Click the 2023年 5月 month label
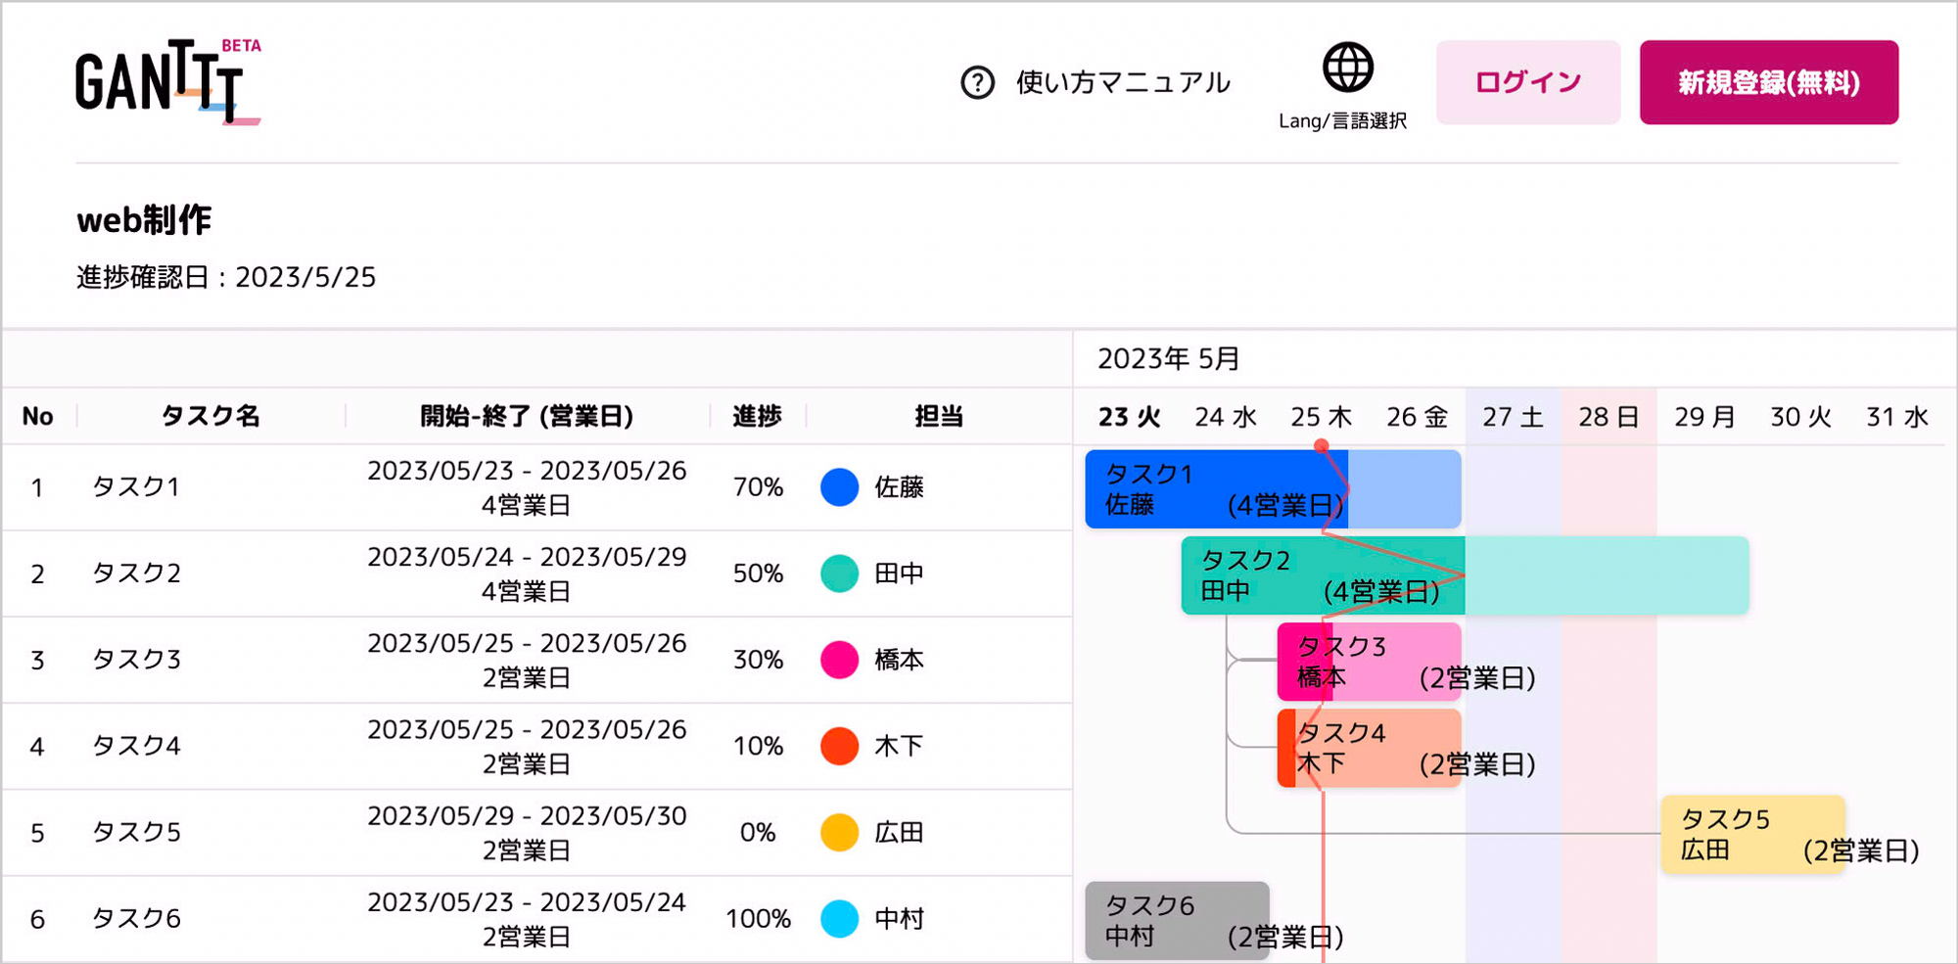The height and width of the screenshot is (964, 1958). 1169,359
